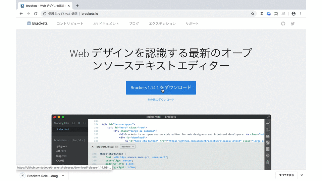Open a new browser tab
Image resolution: width=322 pixels, height=181 pixels.
77,6
